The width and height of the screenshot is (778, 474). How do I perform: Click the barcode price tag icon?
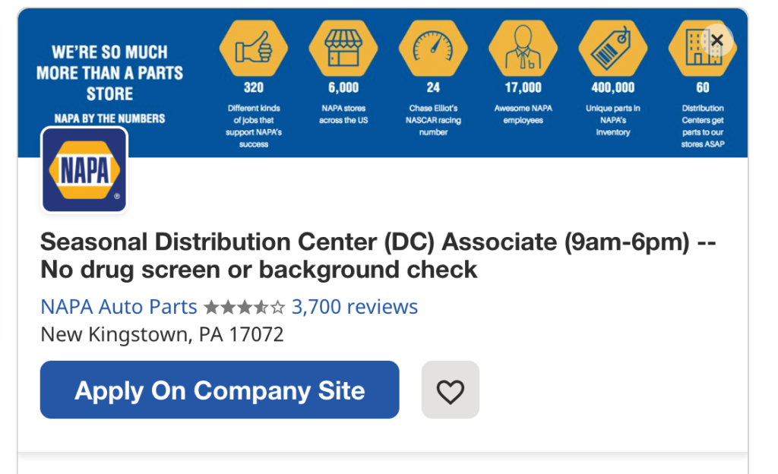click(x=613, y=48)
